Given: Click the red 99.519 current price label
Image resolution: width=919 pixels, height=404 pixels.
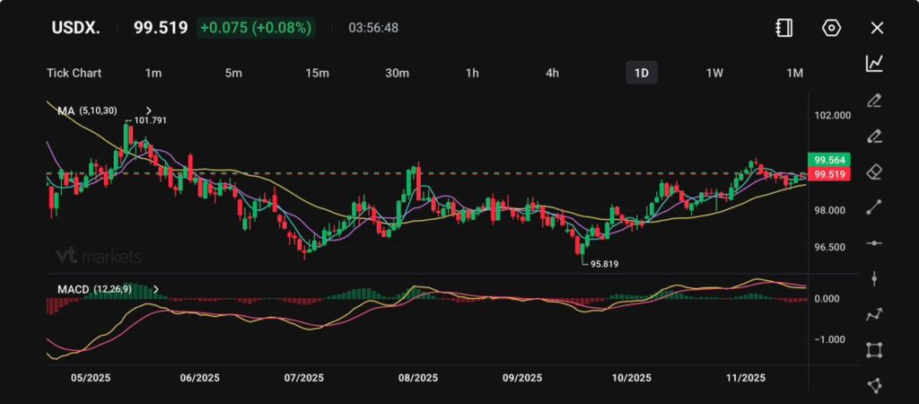Looking at the screenshot, I should point(824,173).
